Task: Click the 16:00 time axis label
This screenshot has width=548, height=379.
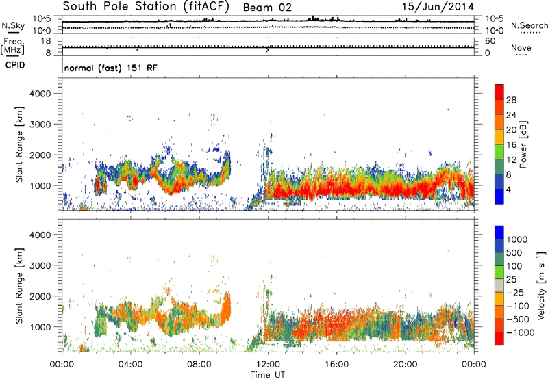Action: click(336, 365)
